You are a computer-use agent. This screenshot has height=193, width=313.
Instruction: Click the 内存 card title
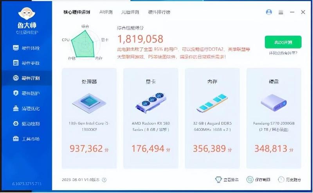(212, 82)
